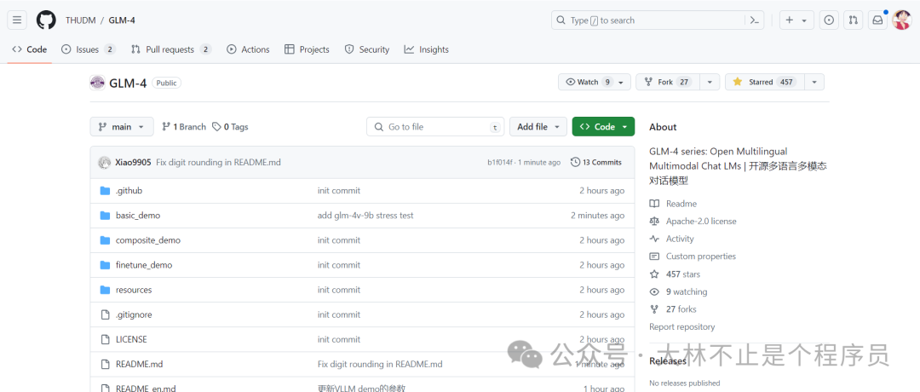The image size is (920, 392).
Task: Open the main branch selector
Action: point(122,127)
